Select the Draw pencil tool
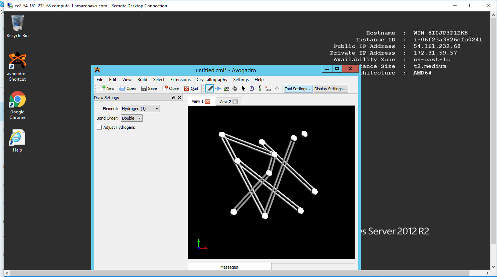The height and width of the screenshot is (277, 497). pyautogui.click(x=210, y=88)
